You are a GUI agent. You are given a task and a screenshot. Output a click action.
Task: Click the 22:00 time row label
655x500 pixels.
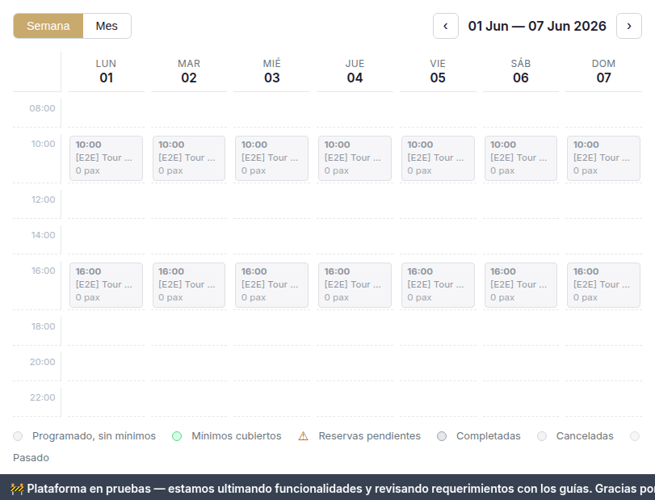pyautogui.click(x=42, y=397)
